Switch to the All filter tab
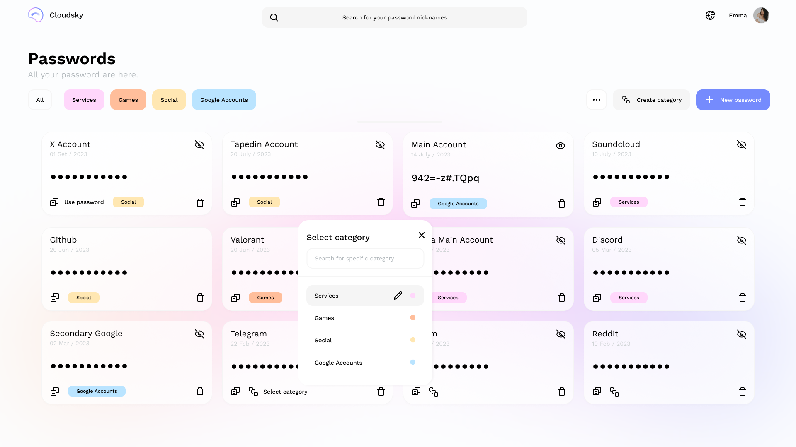The height and width of the screenshot is (447, 796). tap(40, 100)
